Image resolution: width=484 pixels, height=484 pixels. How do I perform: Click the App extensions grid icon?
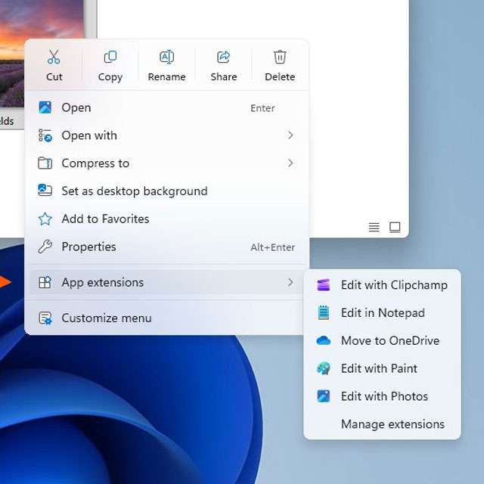pyautogui.click(x=45, y=282)
